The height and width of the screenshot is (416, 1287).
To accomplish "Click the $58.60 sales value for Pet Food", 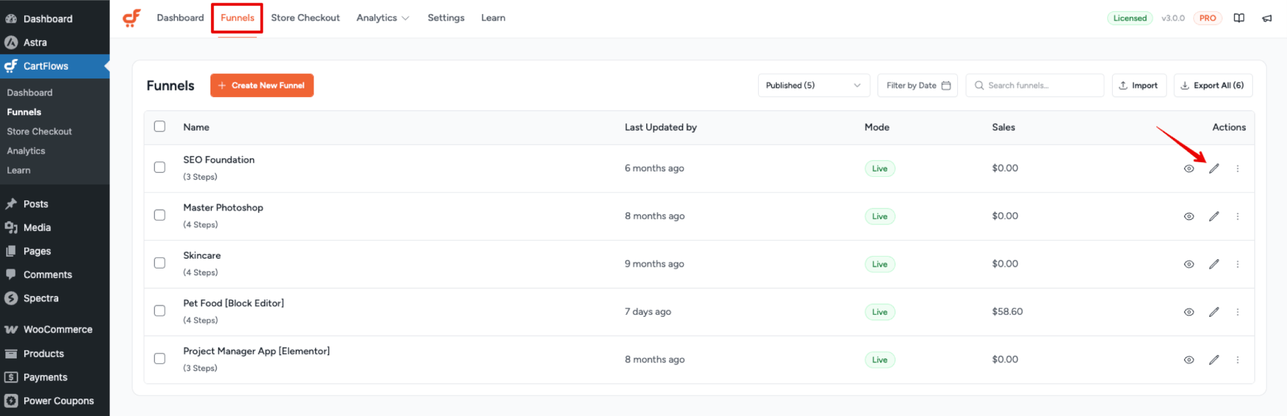I will coord(1007,311).
